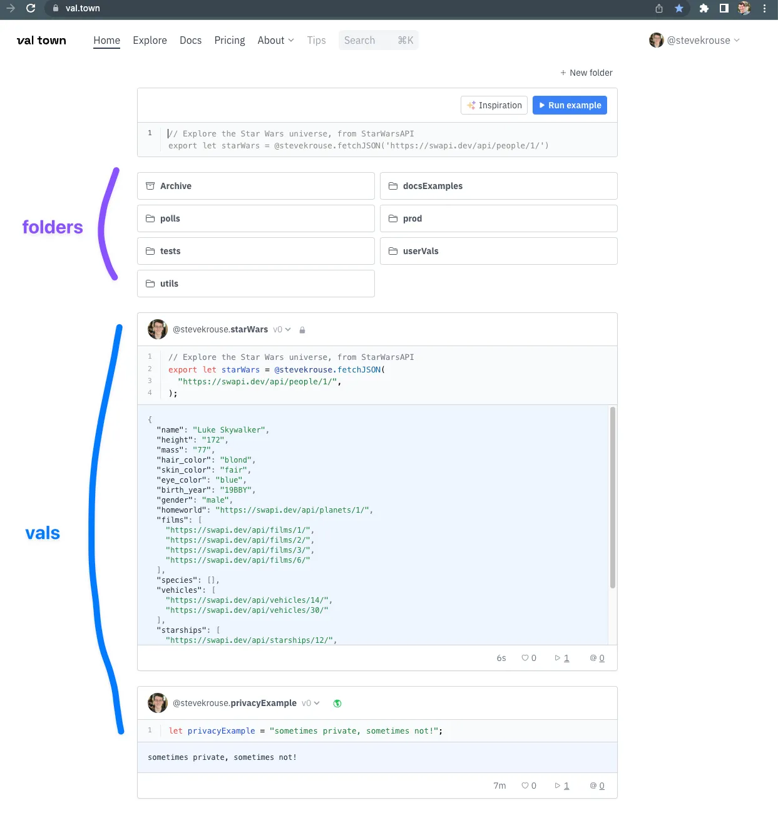778x835 pixels.
Task: Toggle the globe privacy icon on privacyExample
Action: click(337, 704)
